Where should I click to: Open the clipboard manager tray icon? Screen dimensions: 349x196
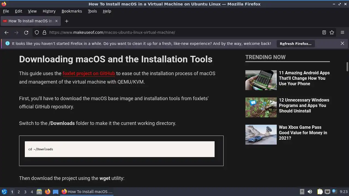click(x=320, y=192)
